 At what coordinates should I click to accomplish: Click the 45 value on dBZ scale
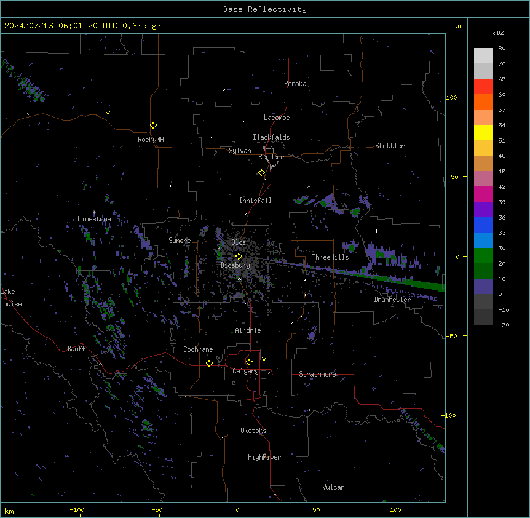(x=502, y=172)
